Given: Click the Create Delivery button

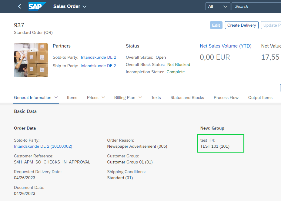Looking at the screenshot, I should tap(242, 25).
